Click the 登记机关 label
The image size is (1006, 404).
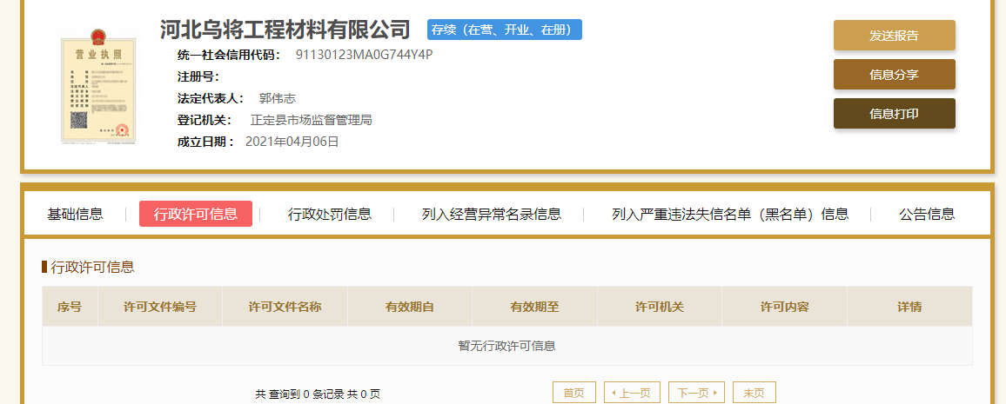[x=205, y=120]
